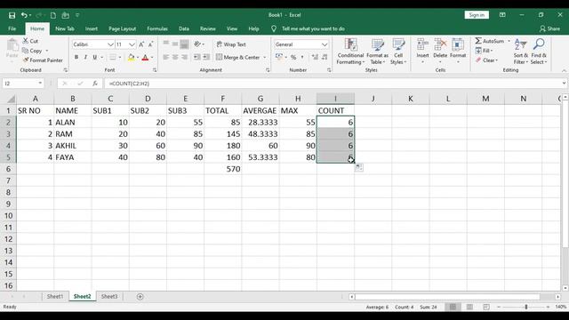Click the Insert Function fx icon
Screen dimensions: 569x320
pyautogui.click(x=95, y=84)
